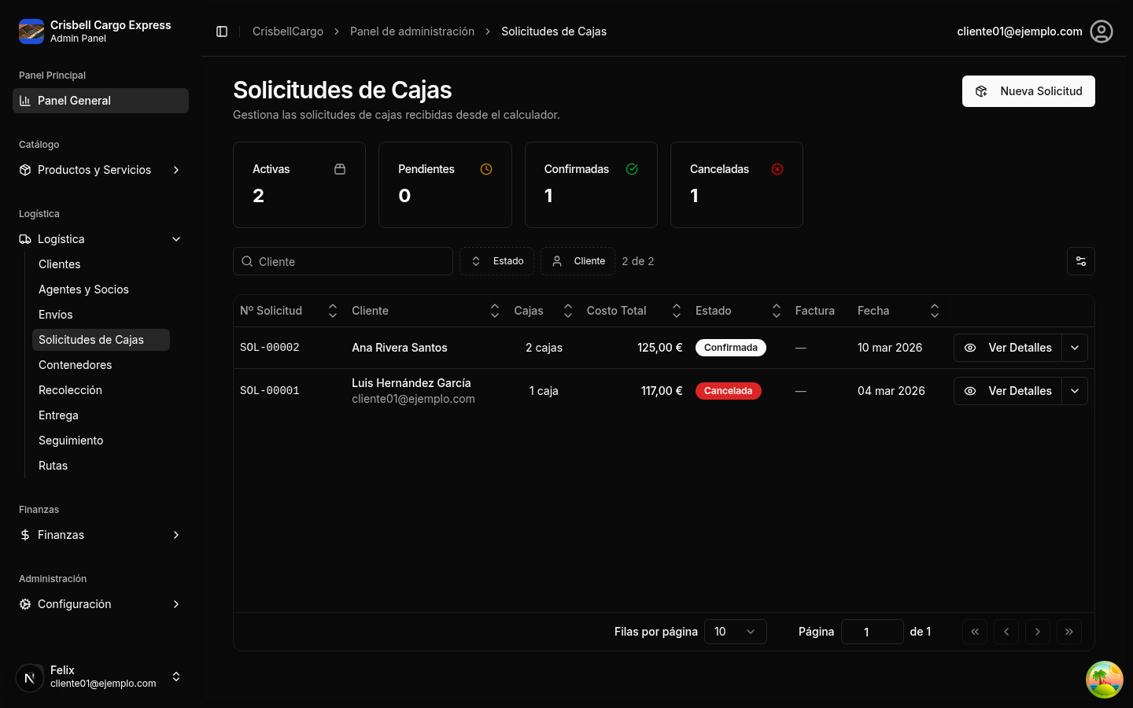This screenshot has width=1133, height=708.
Task: Toggle the Cliente filter chip
Action: [x=578, y=260]
